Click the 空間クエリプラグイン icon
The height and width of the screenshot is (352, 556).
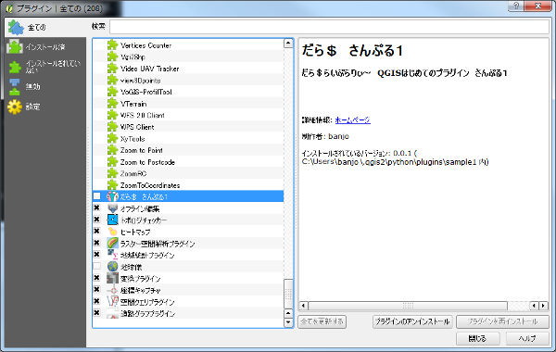pos(112,302)
